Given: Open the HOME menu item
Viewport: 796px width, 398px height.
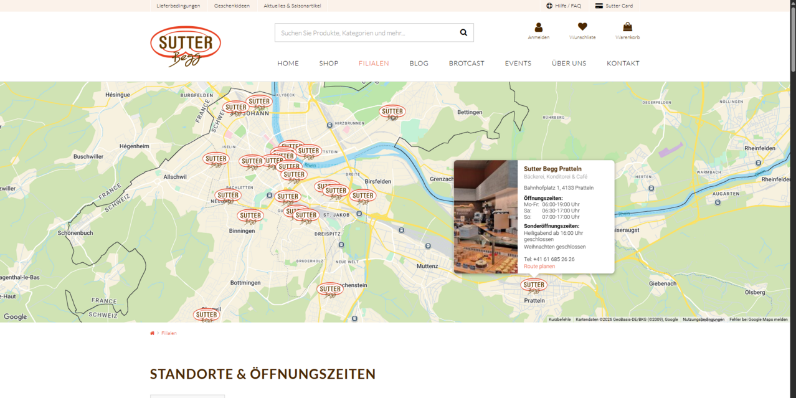Looking at the screenshot, I should pos(288,64).
